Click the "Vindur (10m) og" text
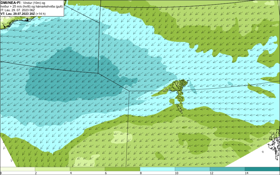The width and height of the screenshot is (280, 175). [34, 3]
